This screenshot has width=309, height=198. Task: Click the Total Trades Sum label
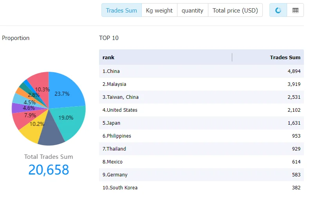49,157
